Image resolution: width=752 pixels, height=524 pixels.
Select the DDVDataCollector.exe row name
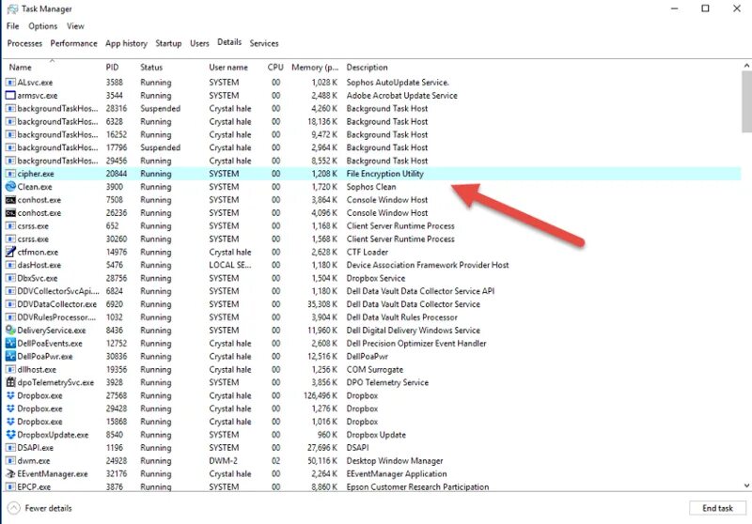point(56,304)
